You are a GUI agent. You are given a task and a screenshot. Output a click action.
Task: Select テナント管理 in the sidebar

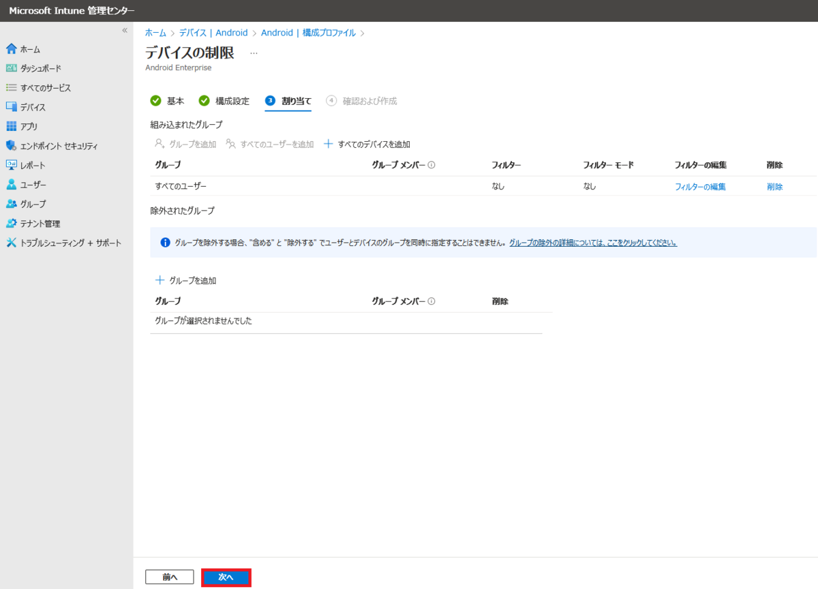tap(36, 223)
